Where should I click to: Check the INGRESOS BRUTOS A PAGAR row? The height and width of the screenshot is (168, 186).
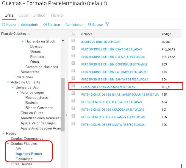tap(74, 42)
